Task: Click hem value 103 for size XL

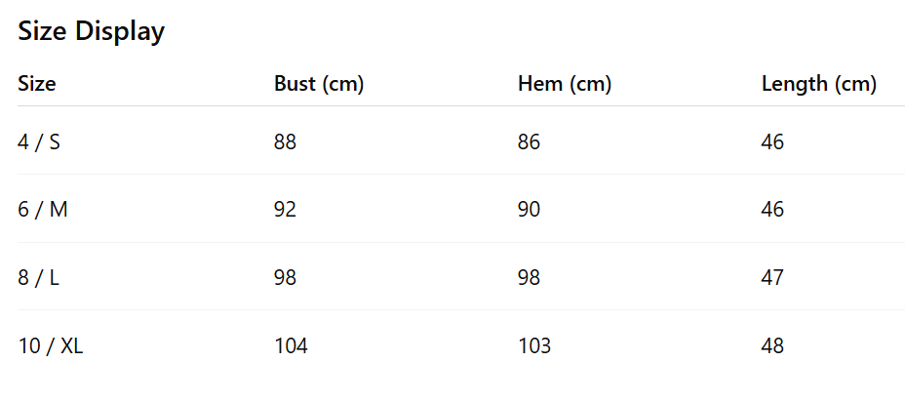Action: tap(534, 345)
